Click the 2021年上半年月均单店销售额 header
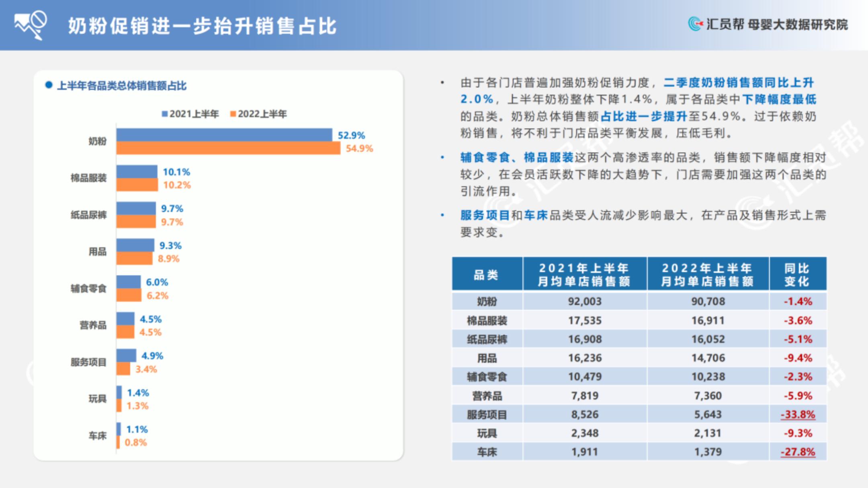The height and width of the screenshot is (488, 868). tap(585, 274)
